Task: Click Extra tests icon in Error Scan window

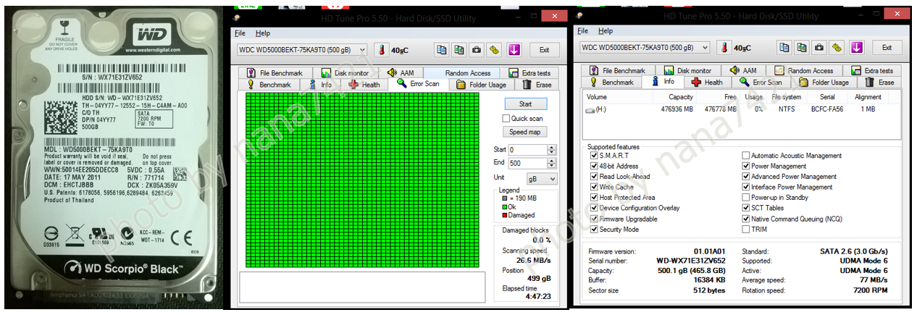Action: (x=514, y=73)
